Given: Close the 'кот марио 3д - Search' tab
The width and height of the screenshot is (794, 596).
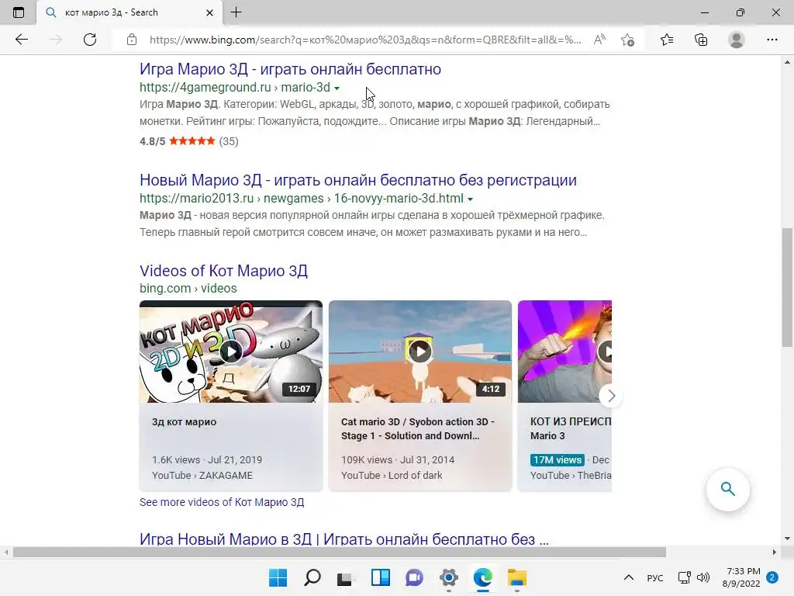Looking at the screenshot, I should click(x=209, y=12).
